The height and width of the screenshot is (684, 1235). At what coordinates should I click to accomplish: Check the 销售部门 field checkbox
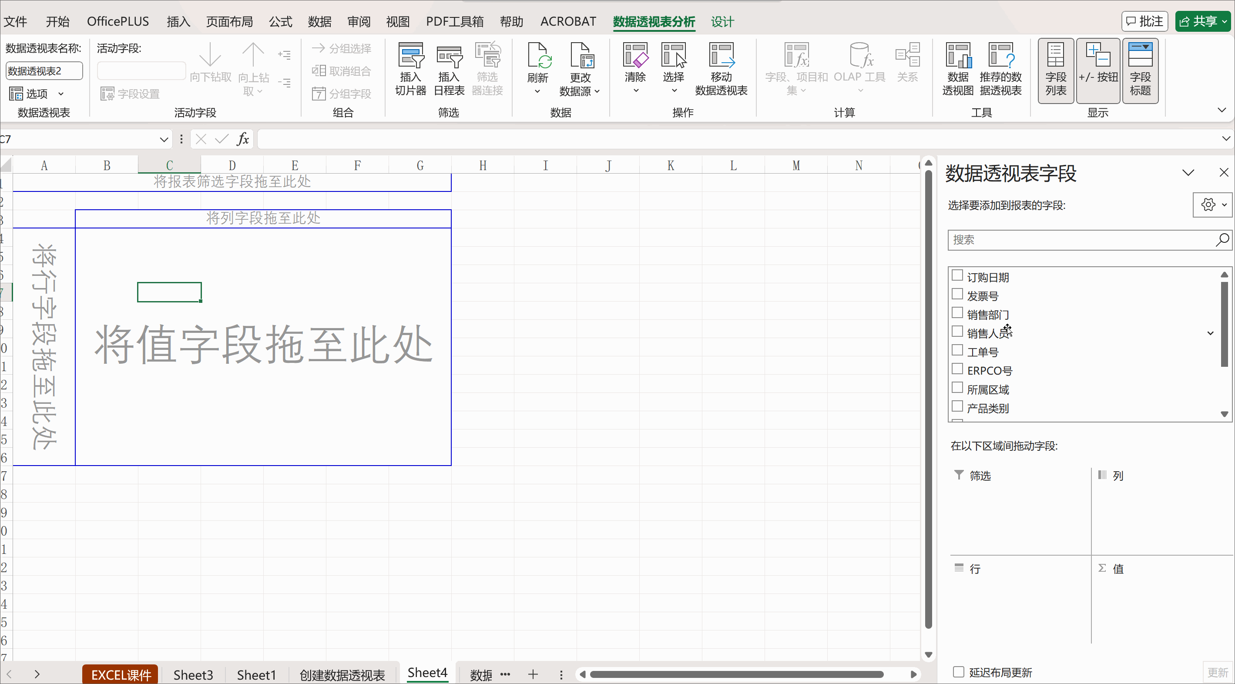point(957,313)
